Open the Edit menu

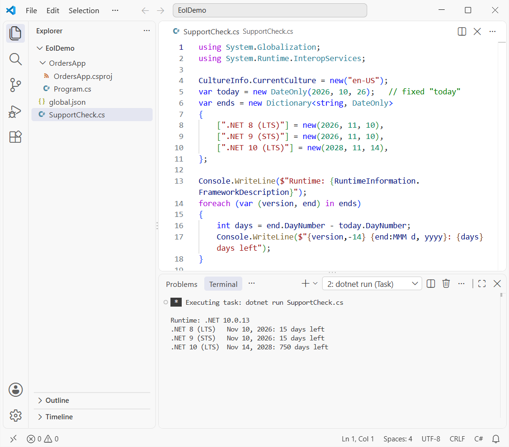tap(53, 10)
